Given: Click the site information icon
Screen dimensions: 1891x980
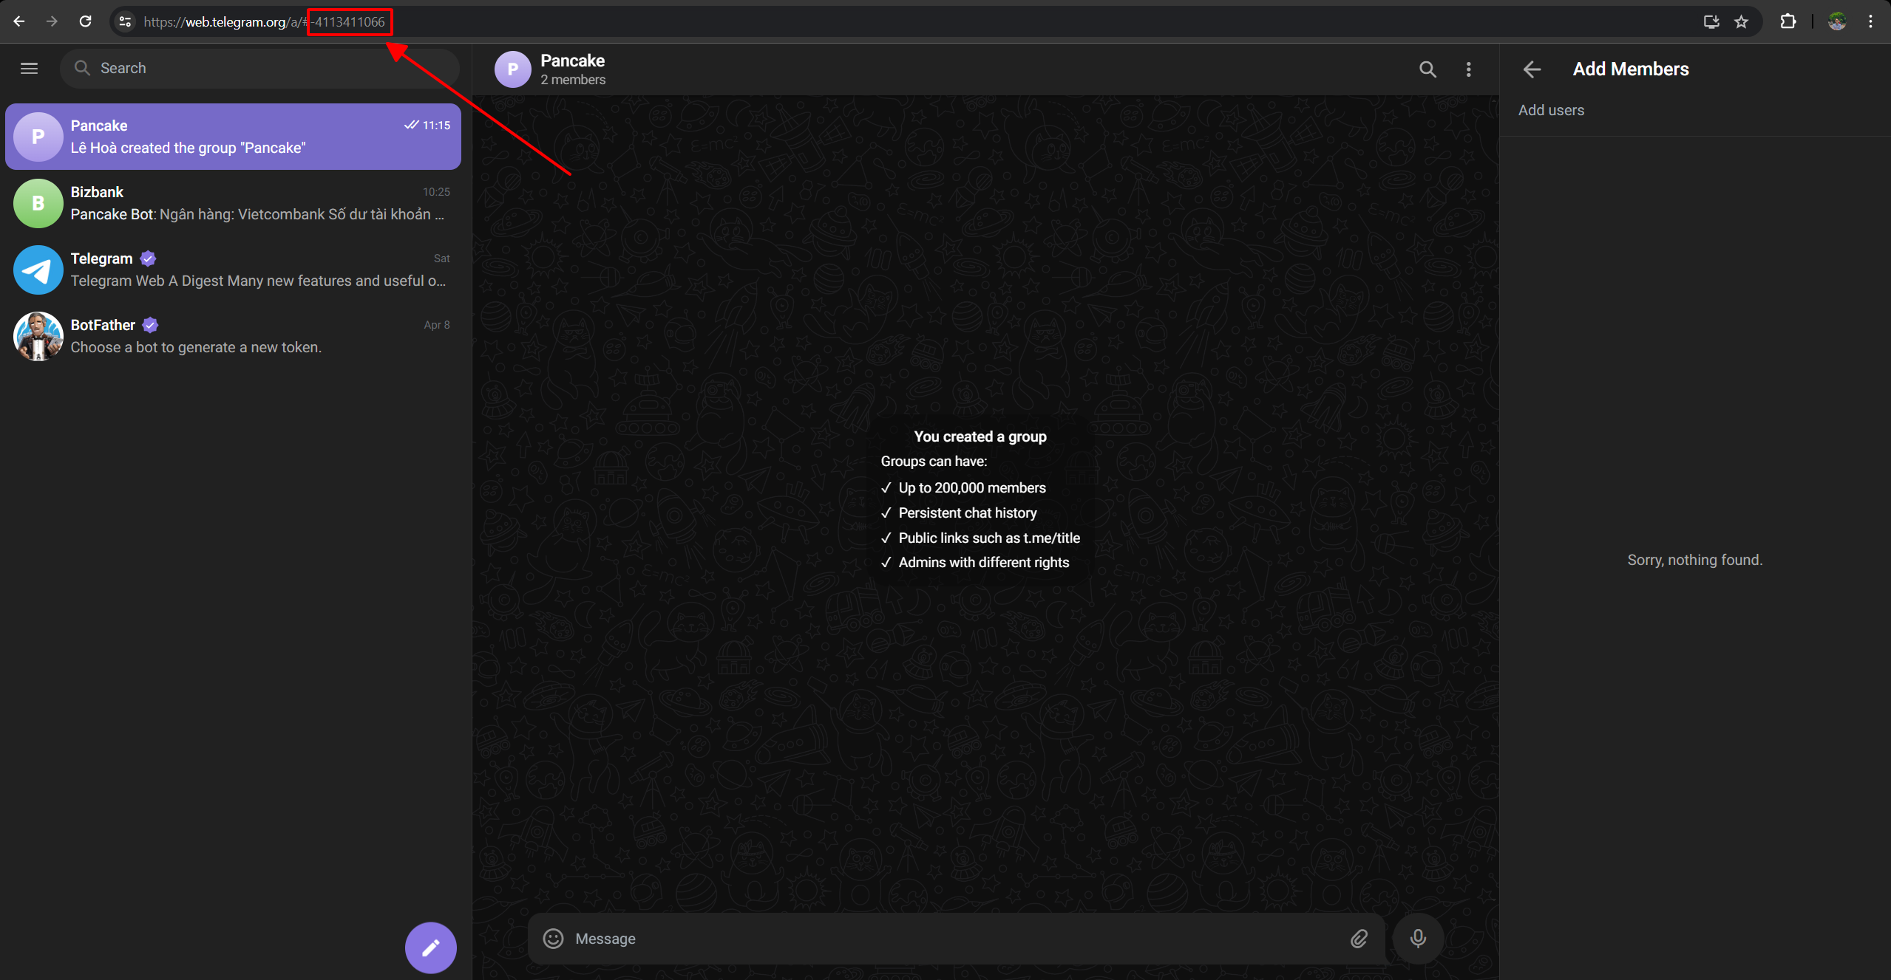Looking at the screenshot, I should pos(126,21).
